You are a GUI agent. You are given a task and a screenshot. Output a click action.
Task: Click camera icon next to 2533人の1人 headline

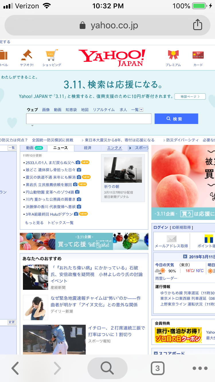(x=78, y=162)
